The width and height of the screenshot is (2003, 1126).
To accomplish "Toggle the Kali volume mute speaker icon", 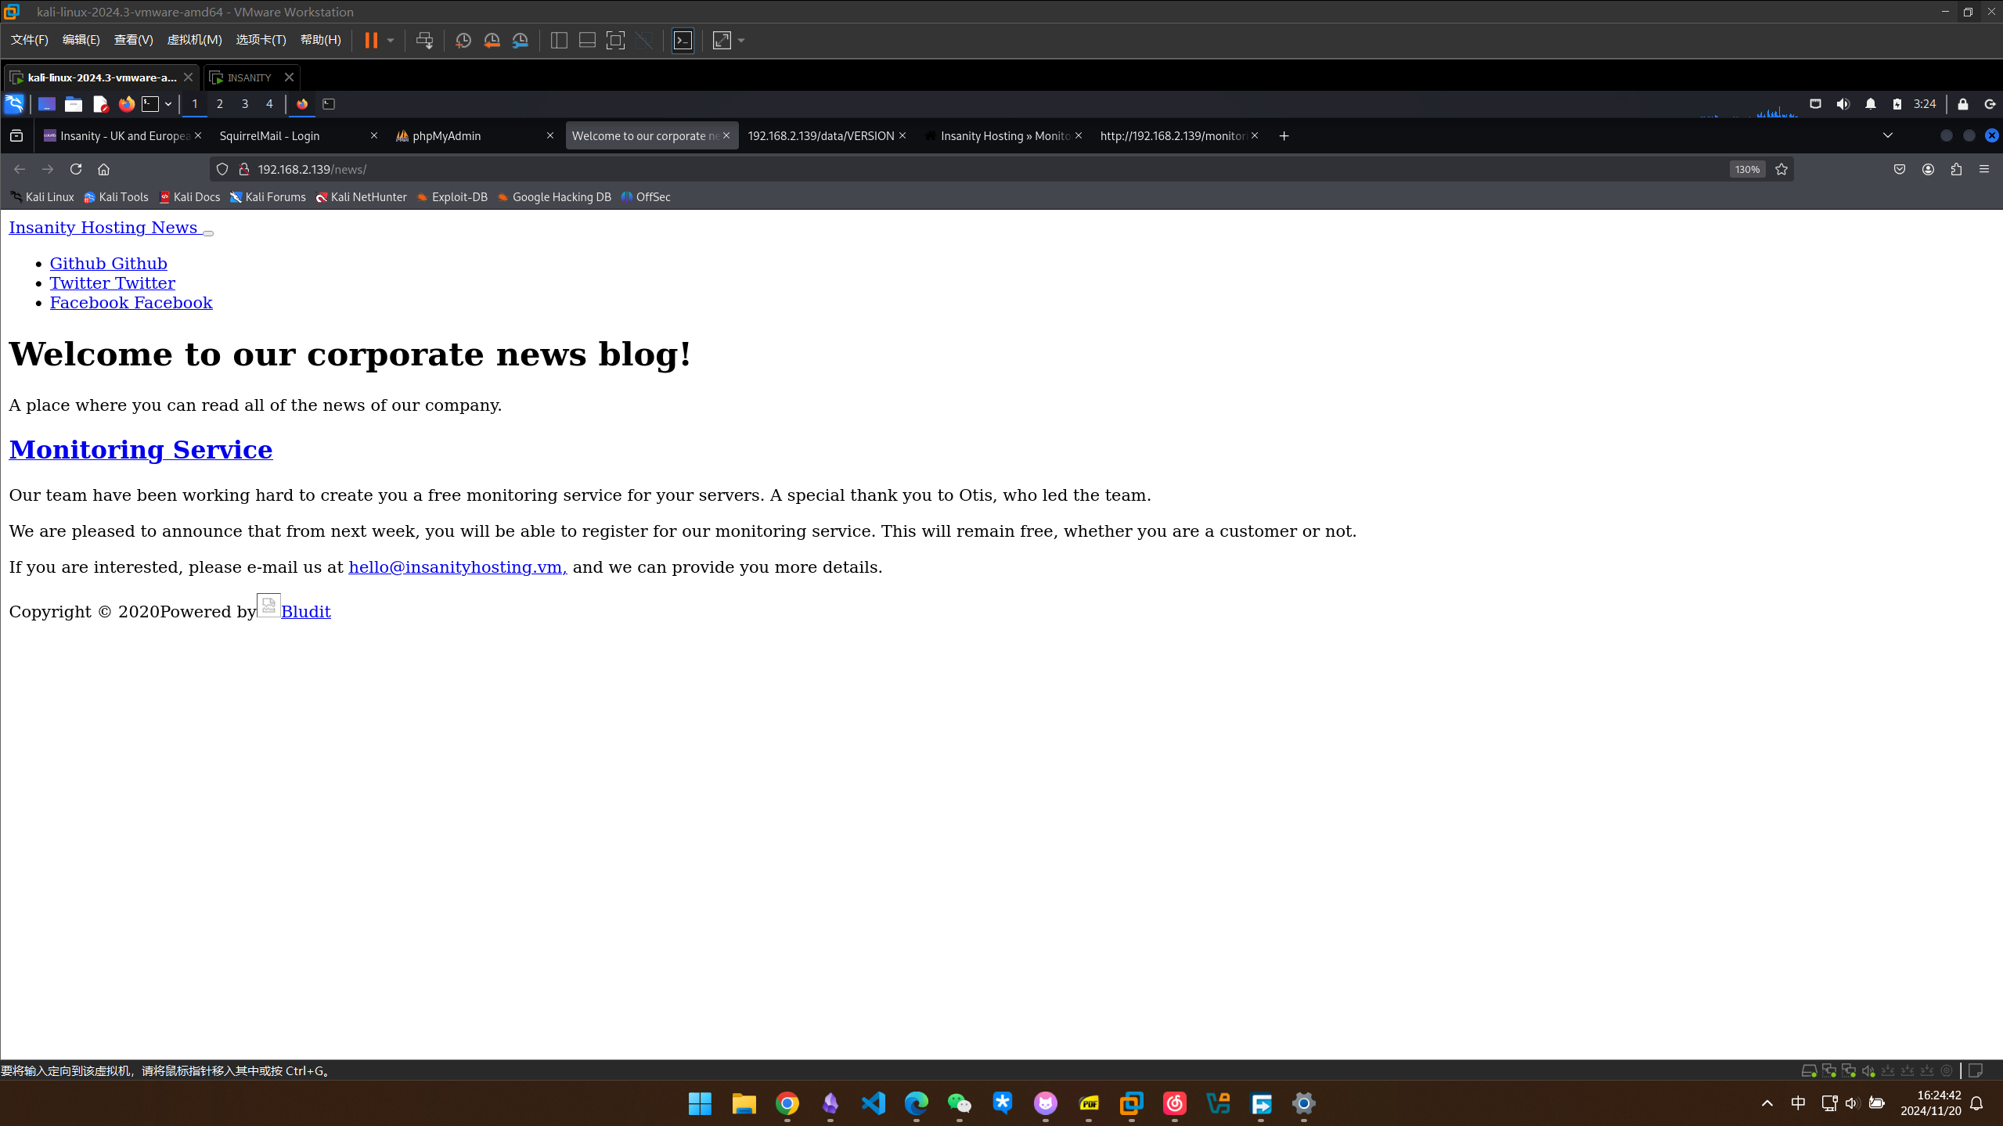I will point(1843,104).
